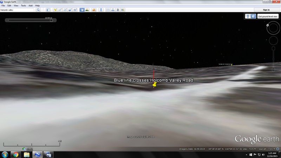The width and height of the screenshot is (281, 158).
Task: Click the Print icon in toolbar
Action: click(x=113, y=10)
